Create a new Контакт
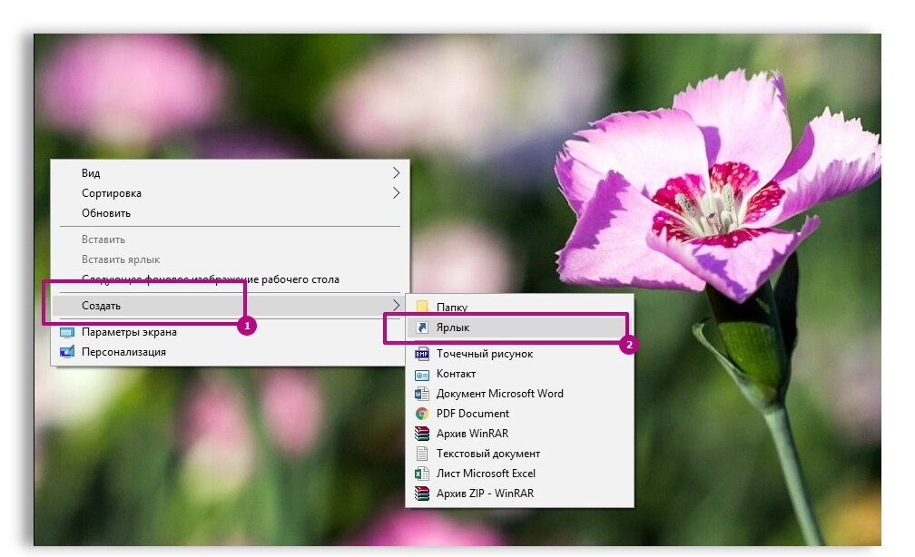This screenshot has height=557, width=915. tap(519, 373)
